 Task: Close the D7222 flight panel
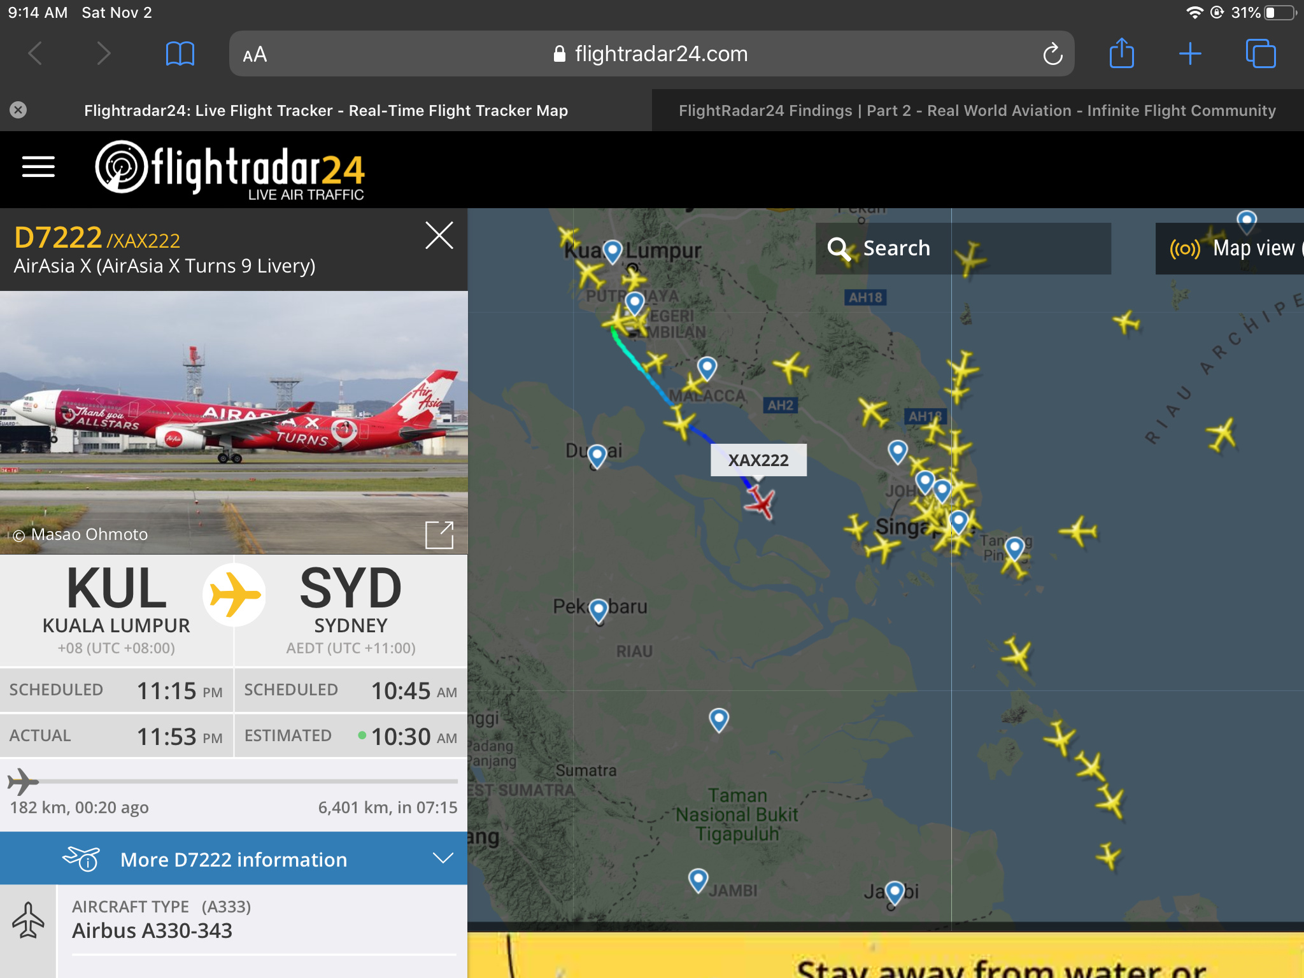[439, 236]
